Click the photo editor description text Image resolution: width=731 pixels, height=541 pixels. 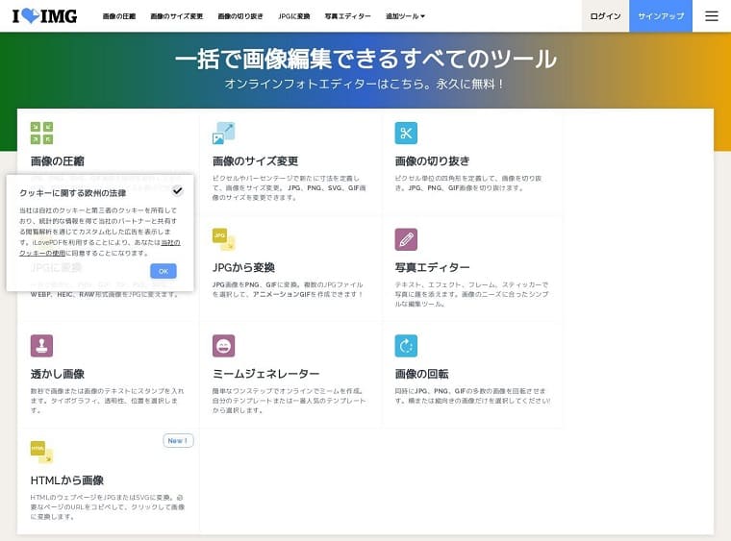click(472, 294)
